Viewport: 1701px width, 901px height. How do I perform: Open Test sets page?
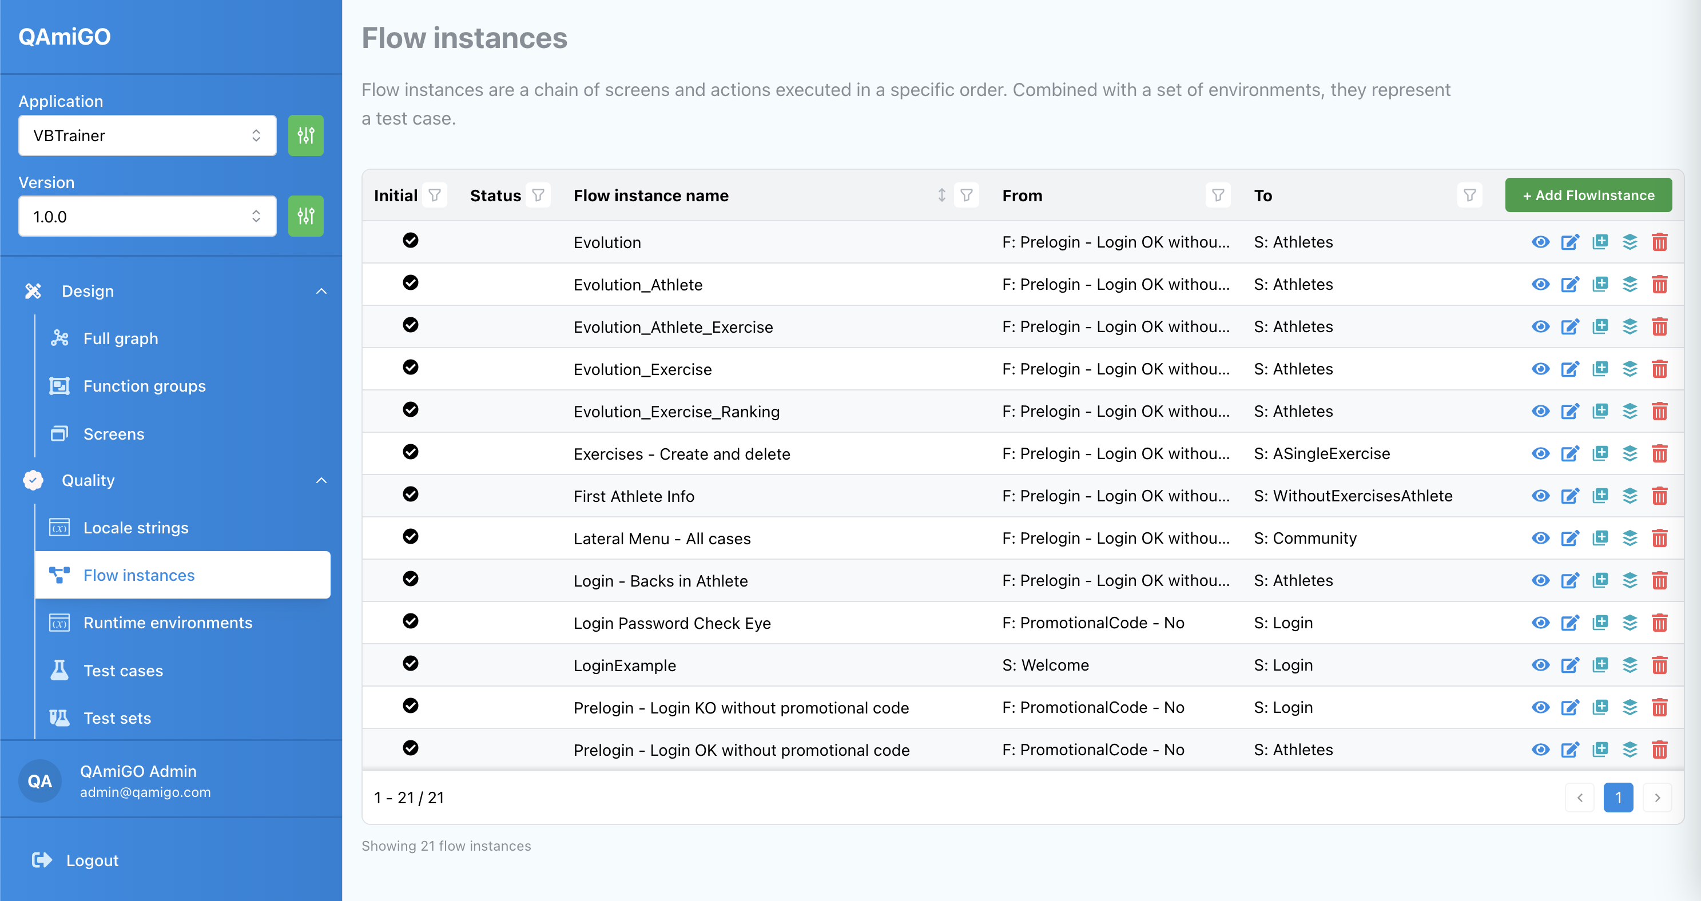(x=117, y=718)
